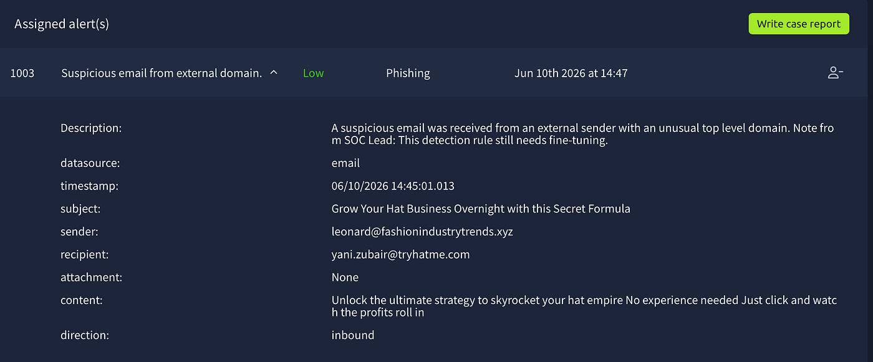Click the Phishing alert type label
The image size is (873, 362).
coord(408,73)
